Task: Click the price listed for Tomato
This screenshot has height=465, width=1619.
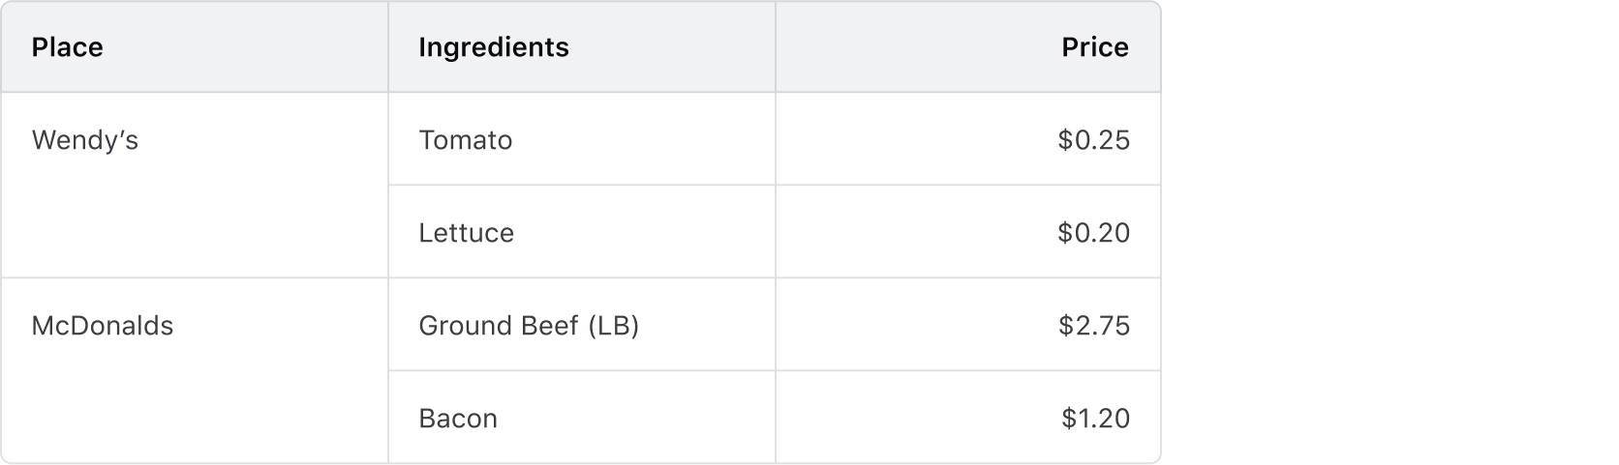Action: 1093,141
